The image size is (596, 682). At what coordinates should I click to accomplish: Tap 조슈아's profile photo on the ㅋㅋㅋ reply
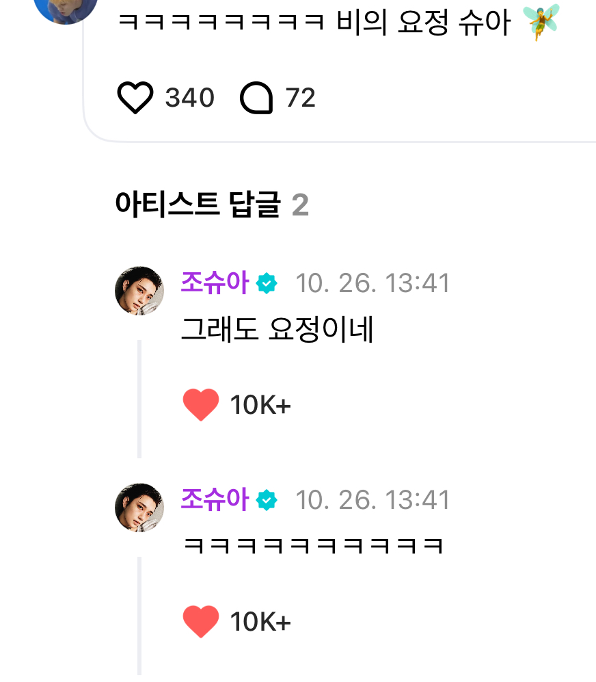click(139, 508)
